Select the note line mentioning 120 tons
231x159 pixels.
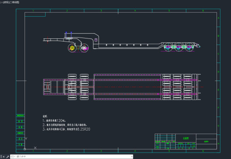pyautogui.click(x=54, y=121)
